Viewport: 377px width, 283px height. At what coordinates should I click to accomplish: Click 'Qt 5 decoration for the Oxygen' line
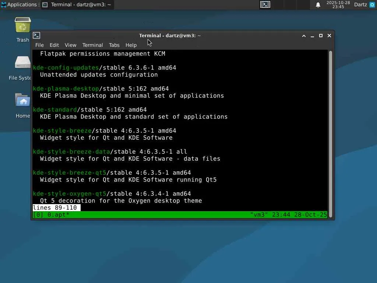(121, 201)
